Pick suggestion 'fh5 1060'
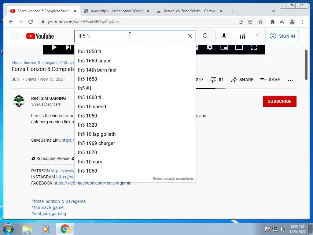Screen dimensions: 313x235 [x=135, y=171]
